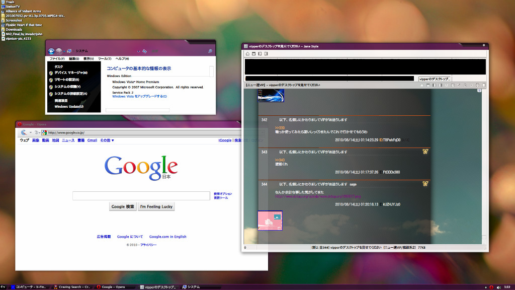Open the Screenshot desktop item
The width and height of the screenshot is (515, 290).
point(12,20)
